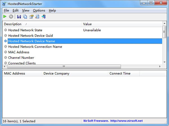This screenshot has width=169, height=126.
Task: Click the left arrow of horizontal scrollbar
Action: (5, 67)
